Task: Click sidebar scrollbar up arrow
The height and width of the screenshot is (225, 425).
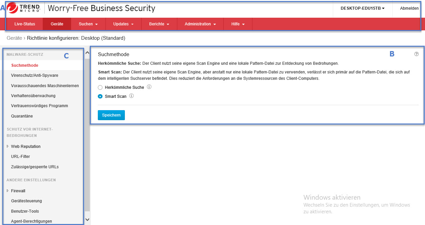Action: coord(87,53)
